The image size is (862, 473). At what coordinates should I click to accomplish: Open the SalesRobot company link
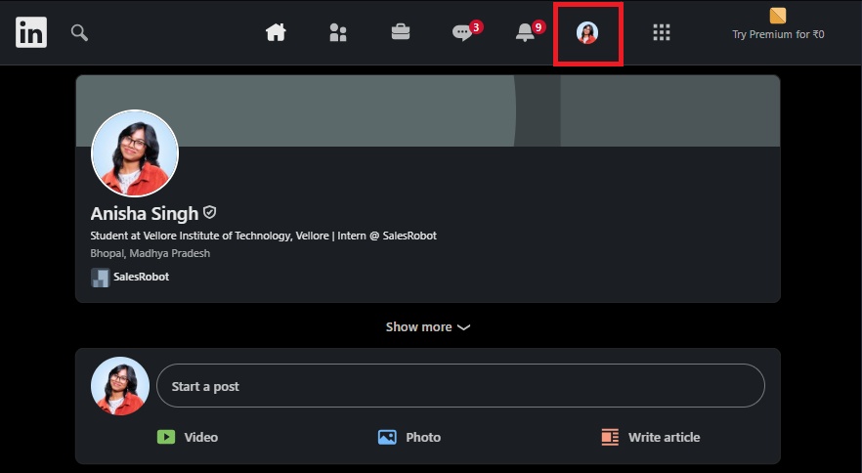point(141,278)
